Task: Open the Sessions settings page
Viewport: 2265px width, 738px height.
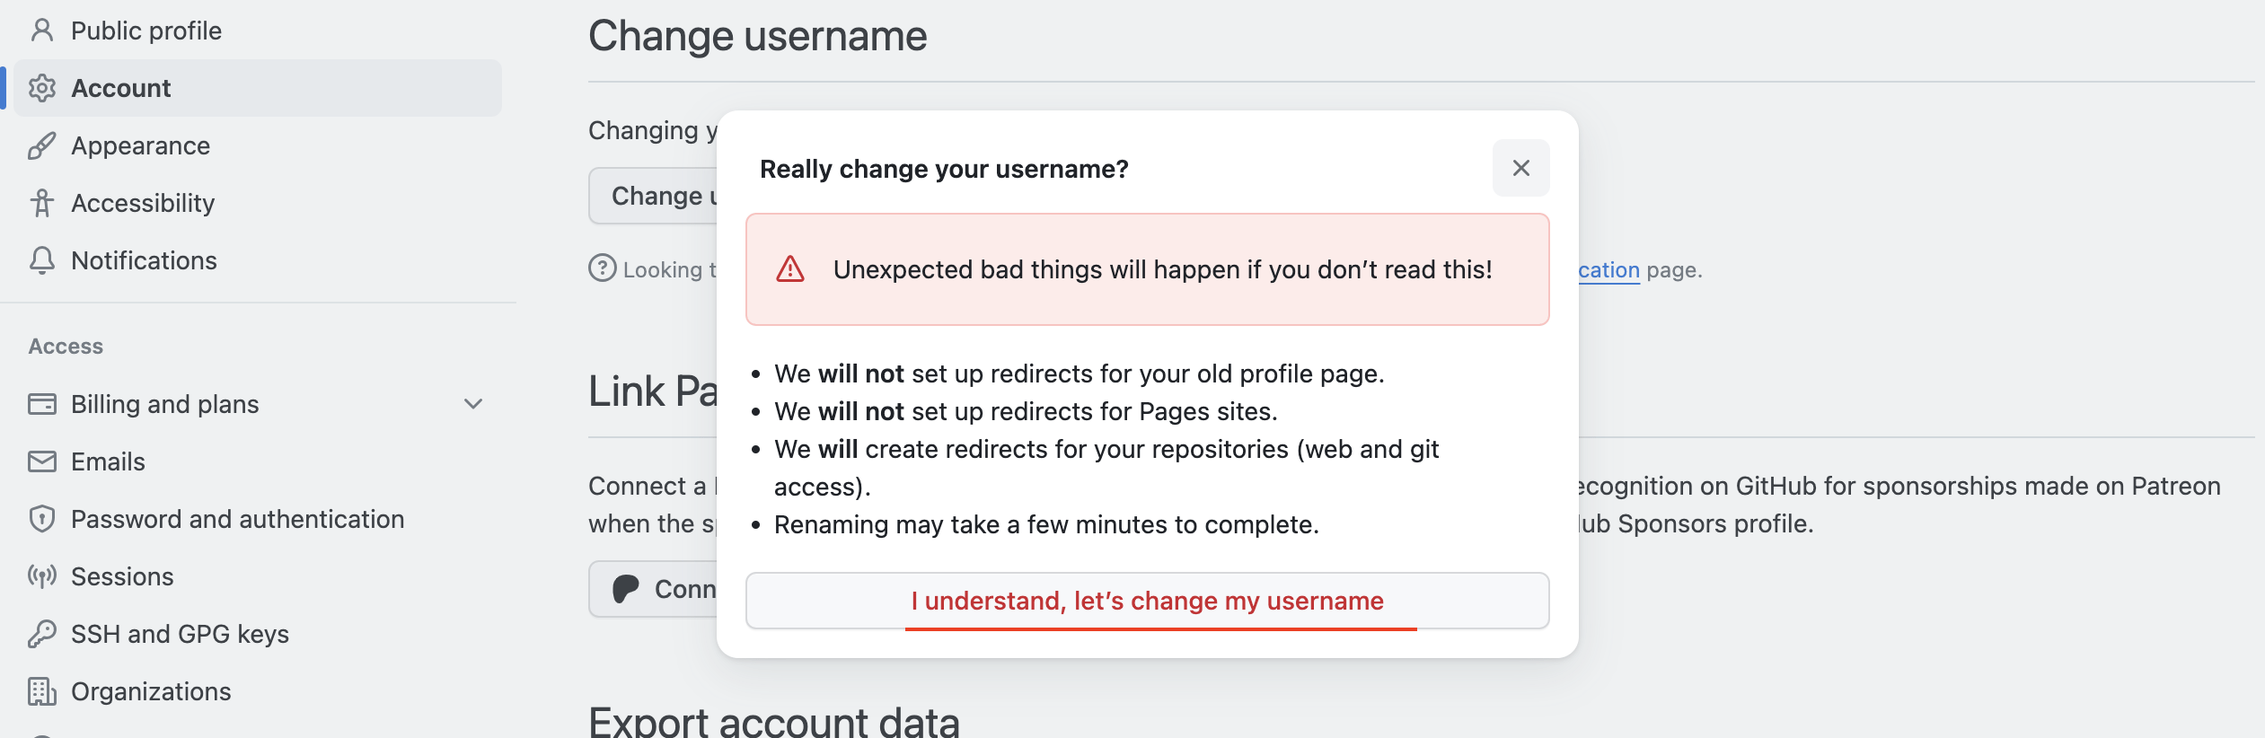Action: pyautogui.click(x=122, y=576)
